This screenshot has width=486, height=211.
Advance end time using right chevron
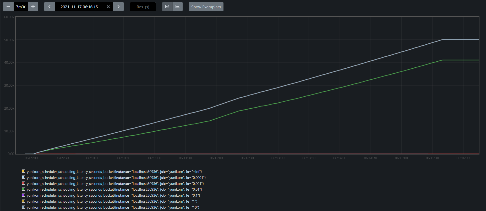[118, 7]
